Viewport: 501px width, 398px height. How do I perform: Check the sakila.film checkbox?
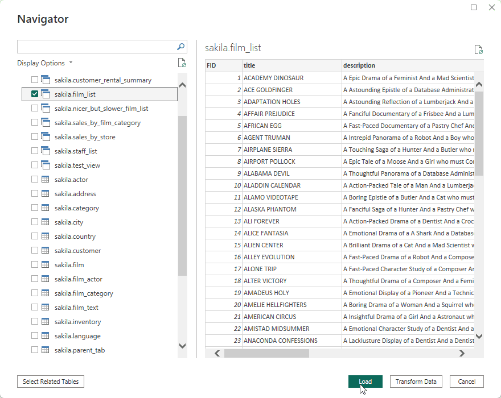(x=35, y=264)
